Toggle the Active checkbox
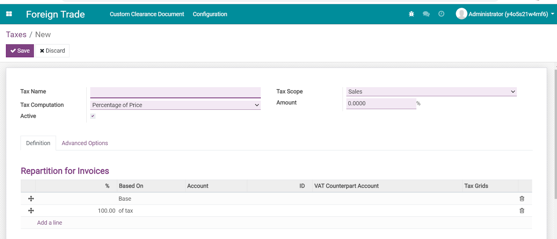This screenshot has height=239, width=557. pyautogui.click(x=93, y=116)
